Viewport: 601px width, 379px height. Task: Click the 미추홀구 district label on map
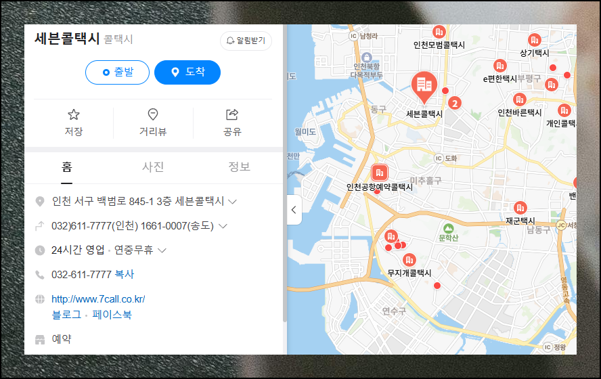[426, 181]
